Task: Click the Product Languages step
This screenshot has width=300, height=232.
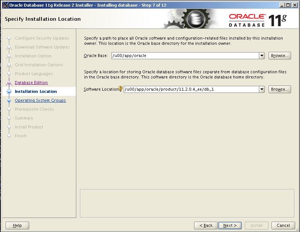Action: pos(34,74)
